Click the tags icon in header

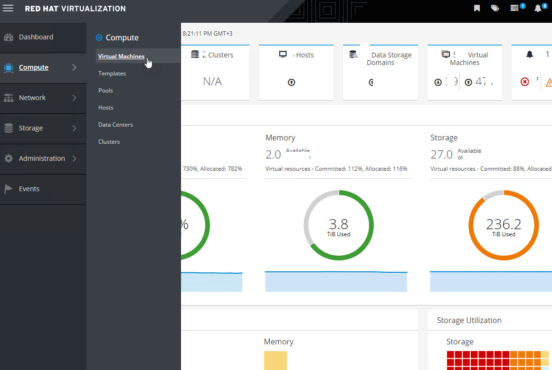495,9
